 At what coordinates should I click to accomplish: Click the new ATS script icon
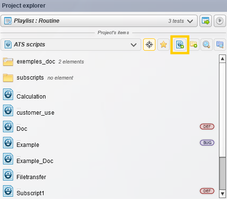point(180,45)
